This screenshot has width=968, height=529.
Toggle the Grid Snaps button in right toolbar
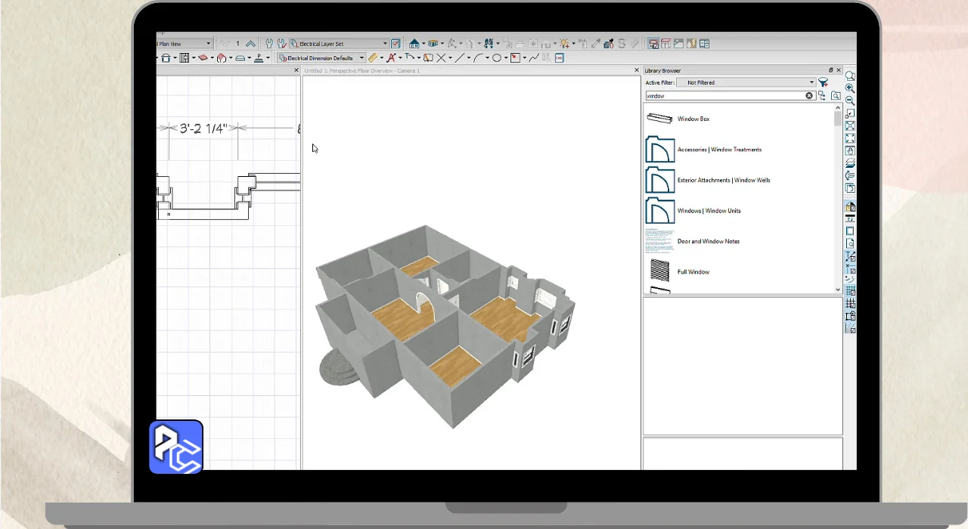coord(850,291)
